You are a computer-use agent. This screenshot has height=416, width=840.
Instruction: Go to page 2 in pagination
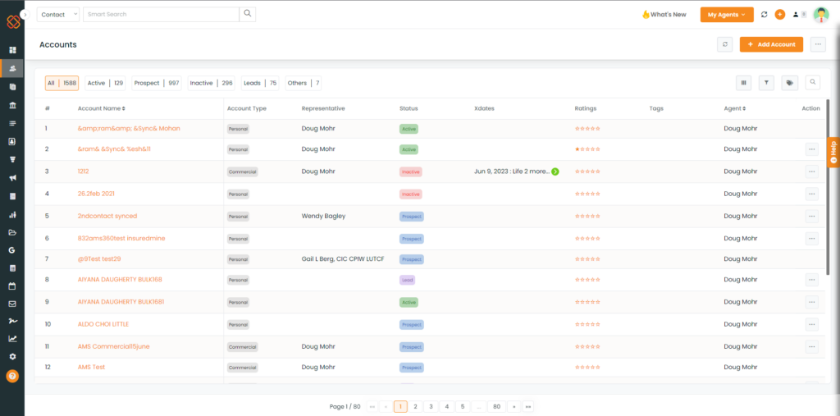point(415,407)
